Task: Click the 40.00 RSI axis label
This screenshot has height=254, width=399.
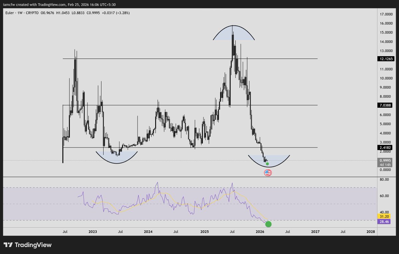Action: [385, 212]
